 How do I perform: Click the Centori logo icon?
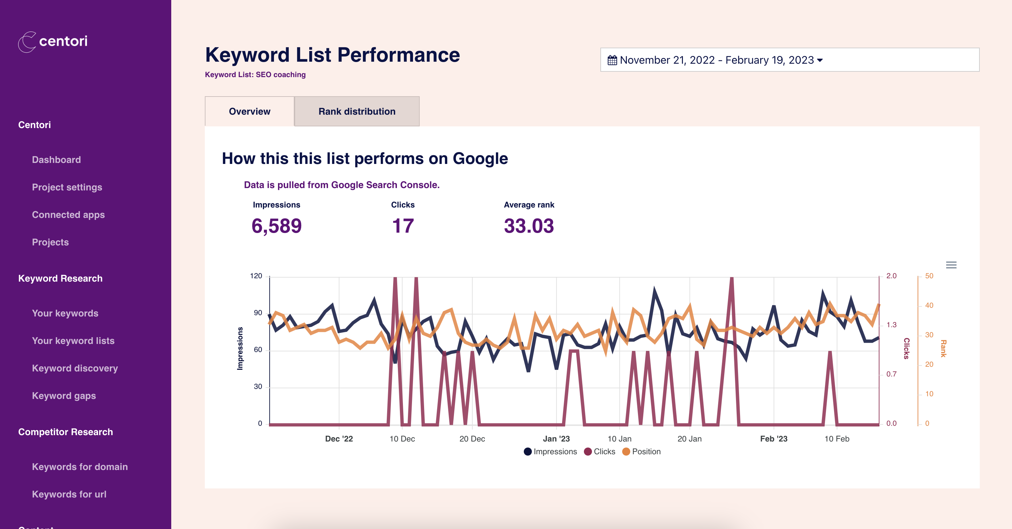click(28, 42)
